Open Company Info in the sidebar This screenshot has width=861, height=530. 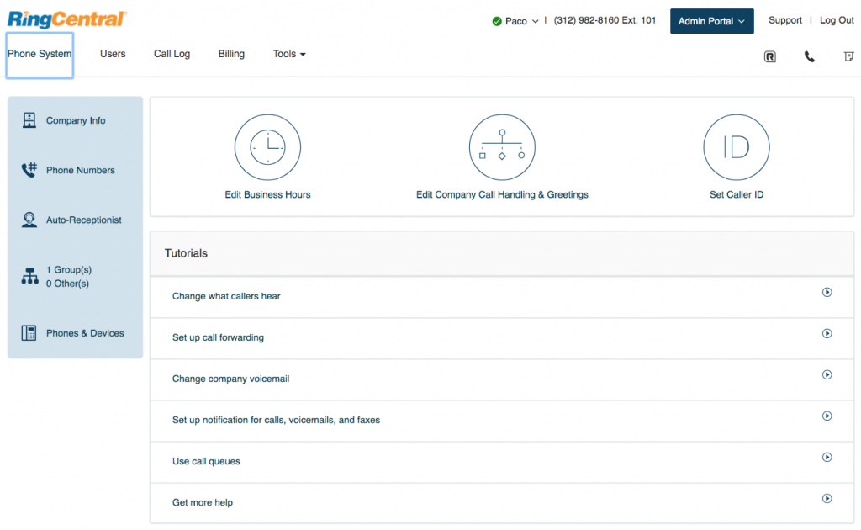tap(75, 120)
